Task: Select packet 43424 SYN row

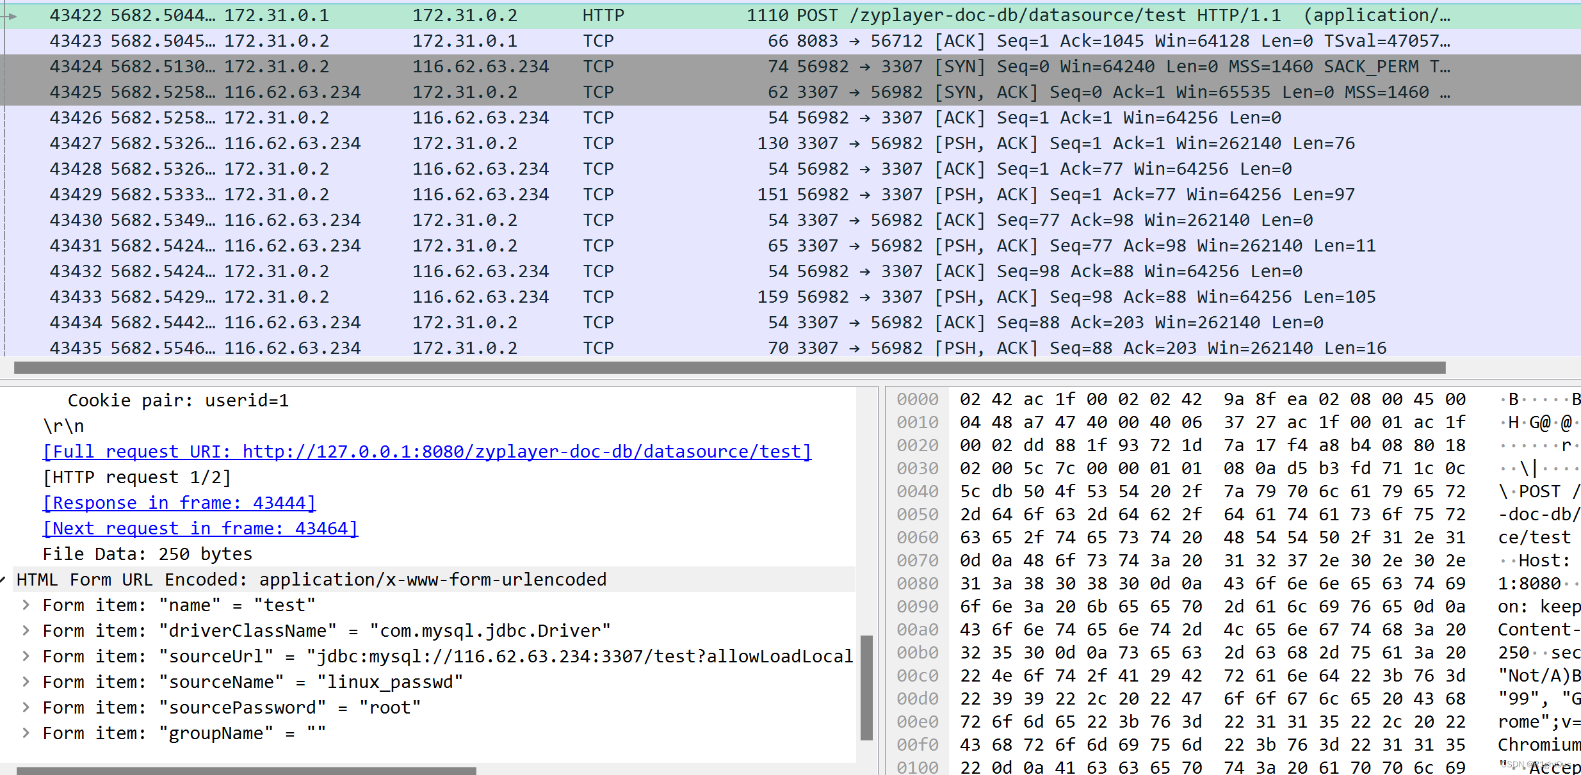Action: click(x=790, y=67)
